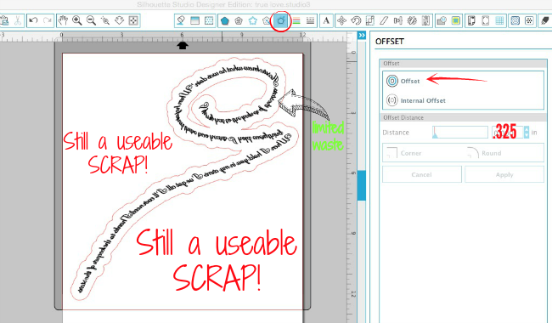Increase Distance with the stepper arrow
The width and height of the screenshot is (552, 323).
(527, 129)
